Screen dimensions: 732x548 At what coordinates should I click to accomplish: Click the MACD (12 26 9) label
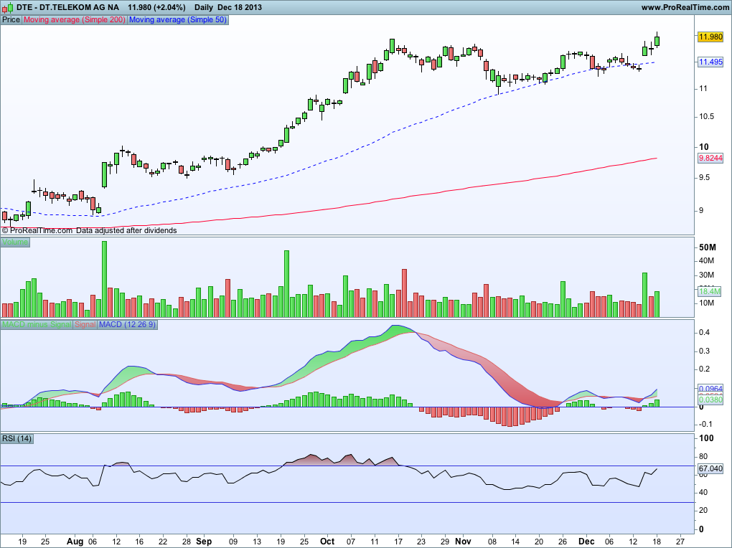coord(128,324)
